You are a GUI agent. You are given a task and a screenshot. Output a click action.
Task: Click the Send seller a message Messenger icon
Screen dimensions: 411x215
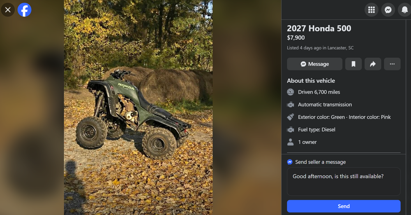(x=290, y=162)
